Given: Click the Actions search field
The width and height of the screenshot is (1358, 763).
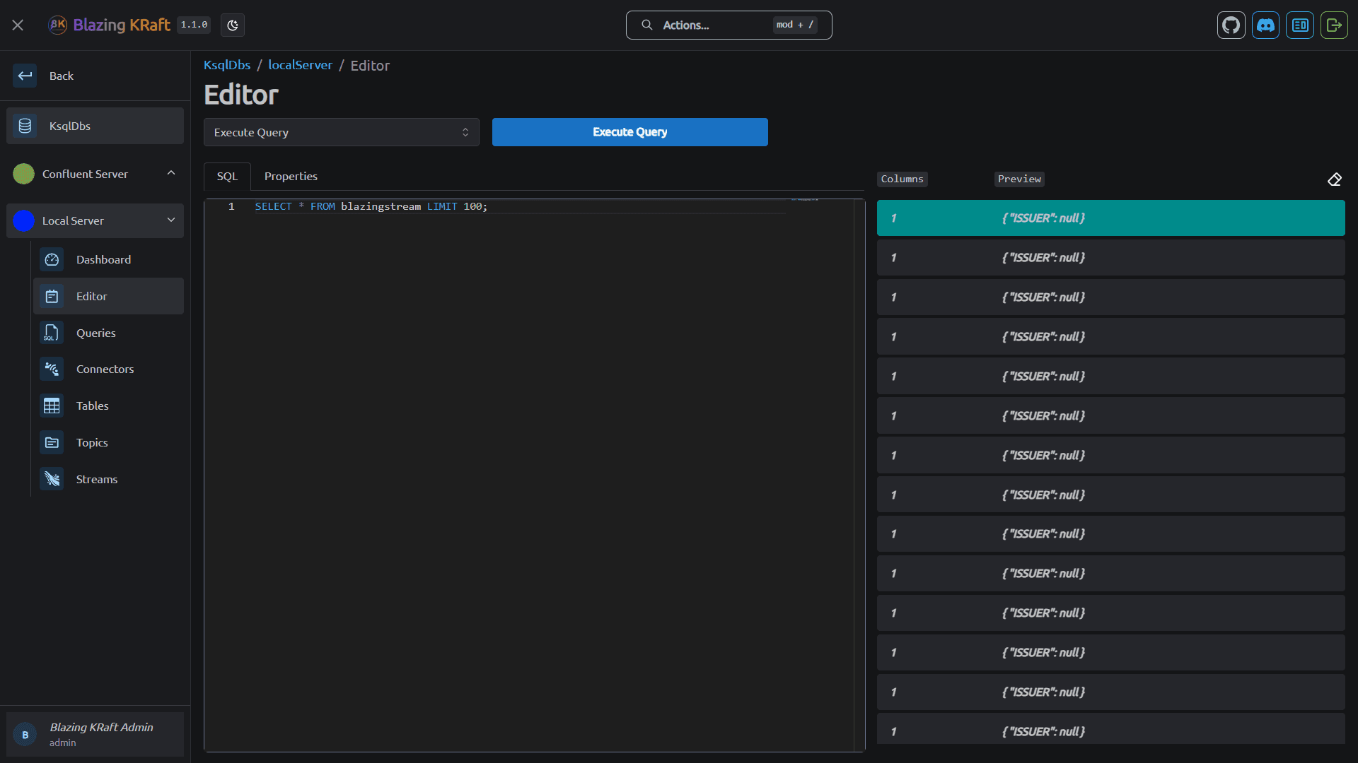Looking at the screenshot, I should (x=729, y=25).
